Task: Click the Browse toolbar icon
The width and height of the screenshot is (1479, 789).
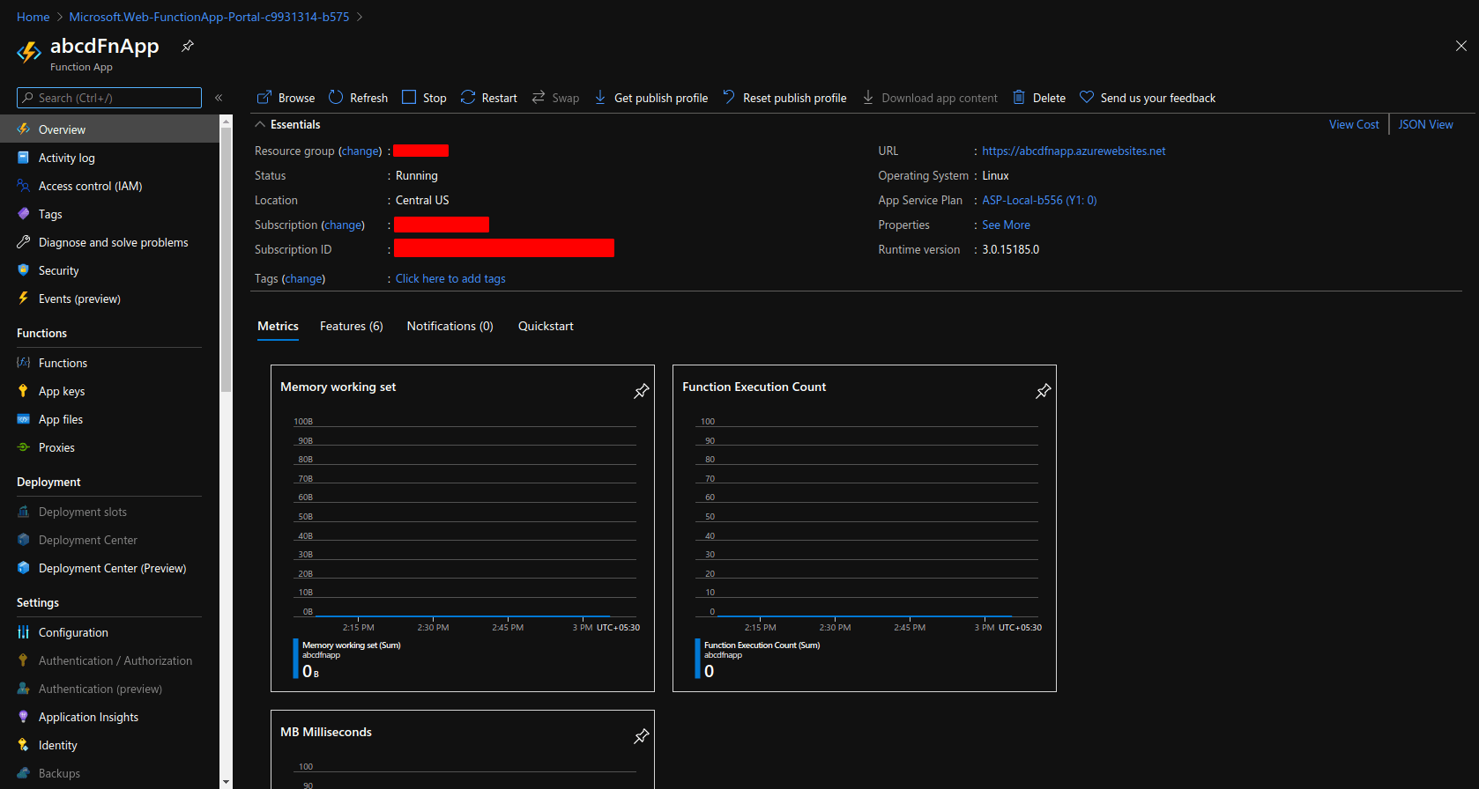Action: click(x=264, y=98)
